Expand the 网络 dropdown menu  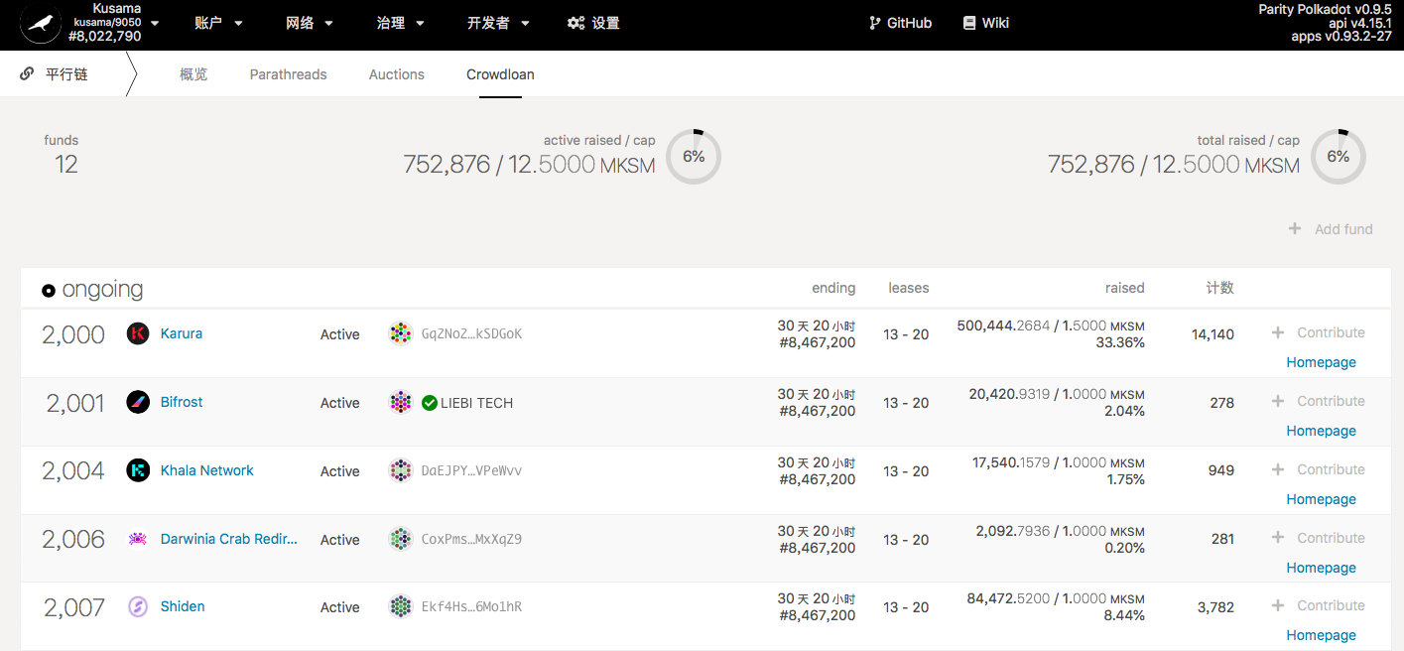click(309, 23)
